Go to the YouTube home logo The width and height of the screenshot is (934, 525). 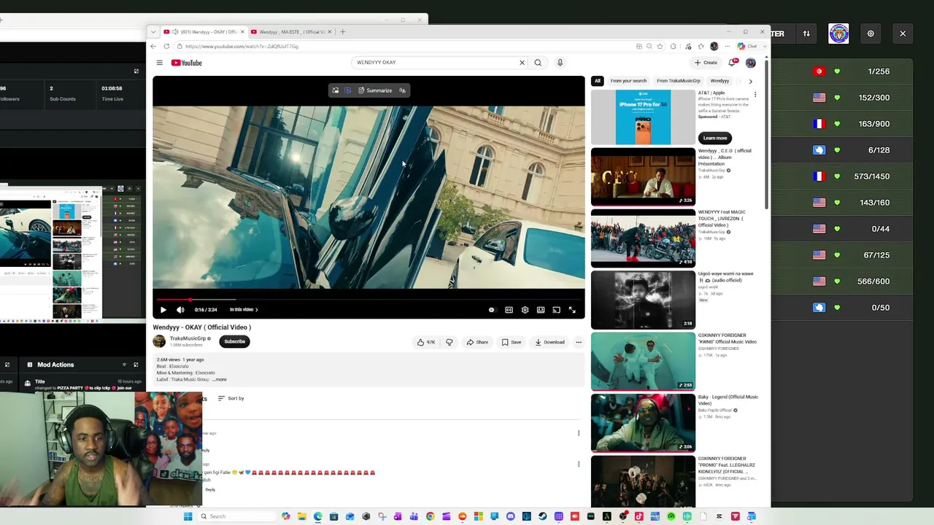click(x=187, y=63)
